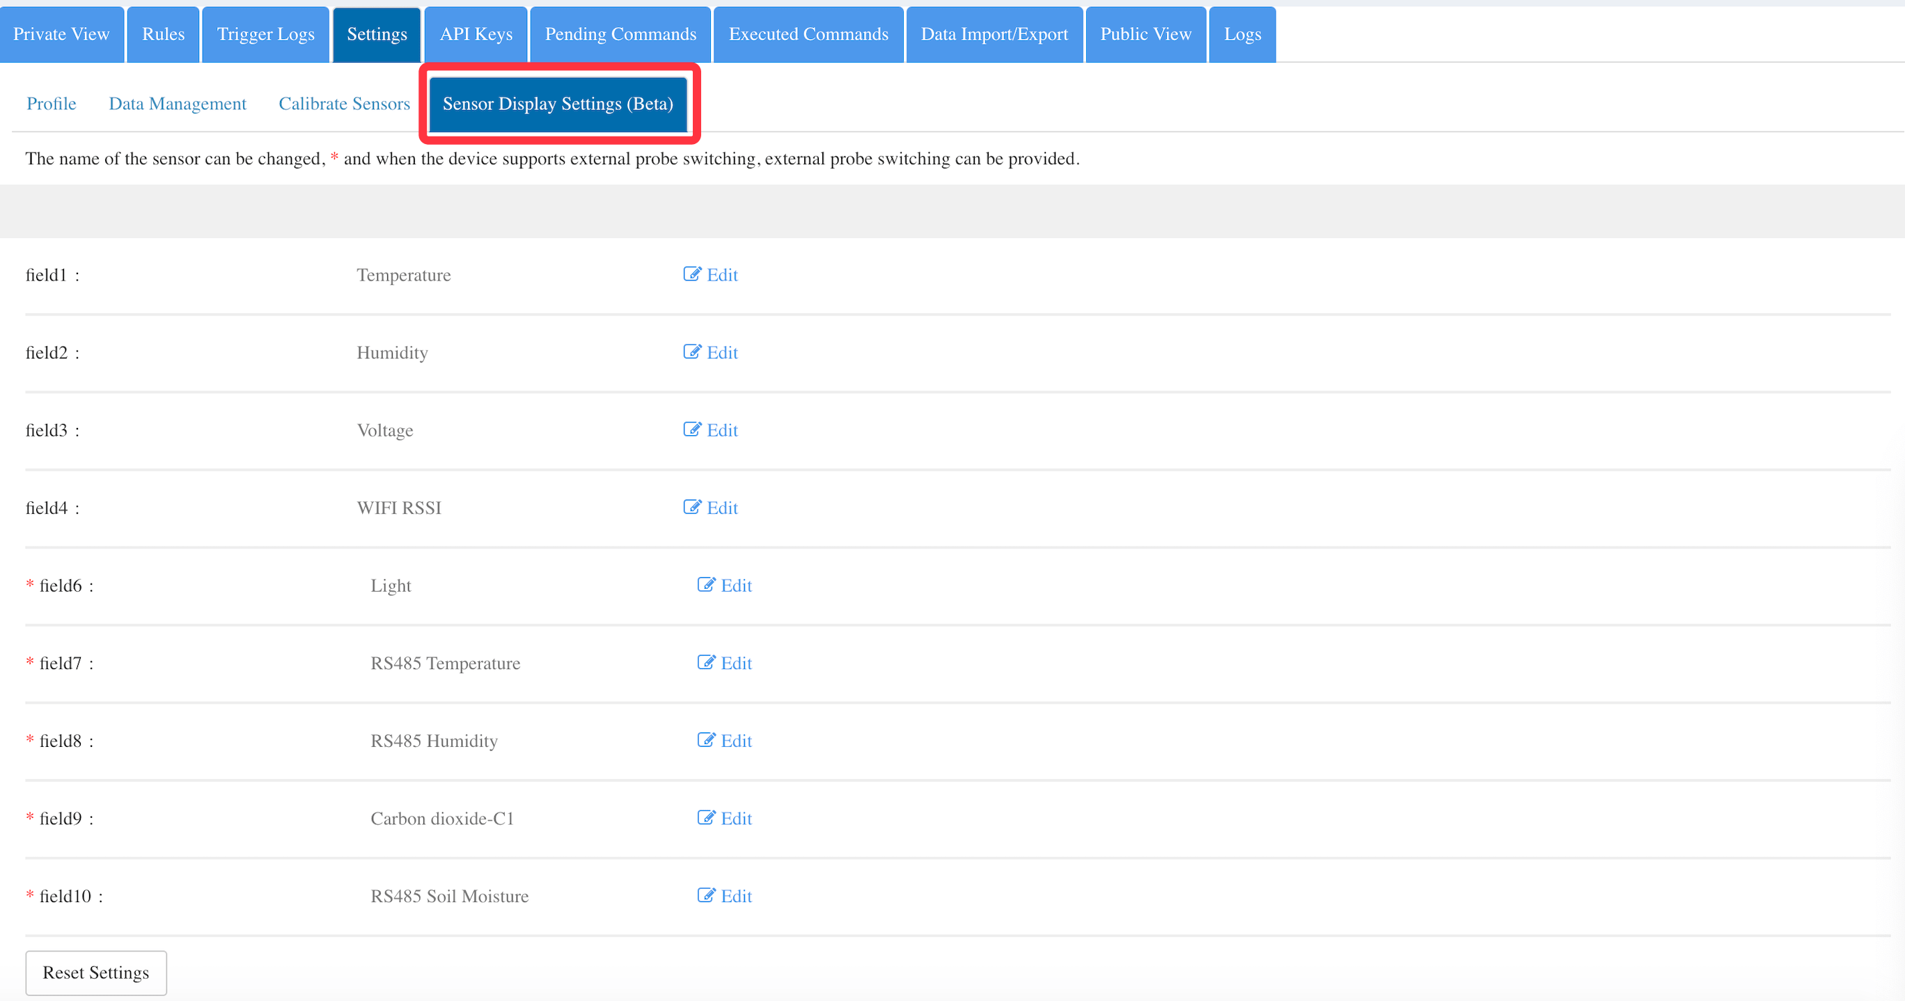Click the 'RS485 Humidity' sensor name

coord(434,741)
